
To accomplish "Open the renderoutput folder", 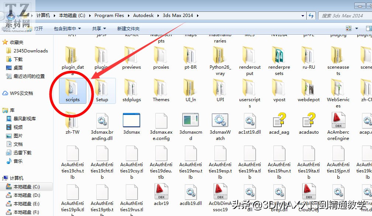I will [249, 61].
